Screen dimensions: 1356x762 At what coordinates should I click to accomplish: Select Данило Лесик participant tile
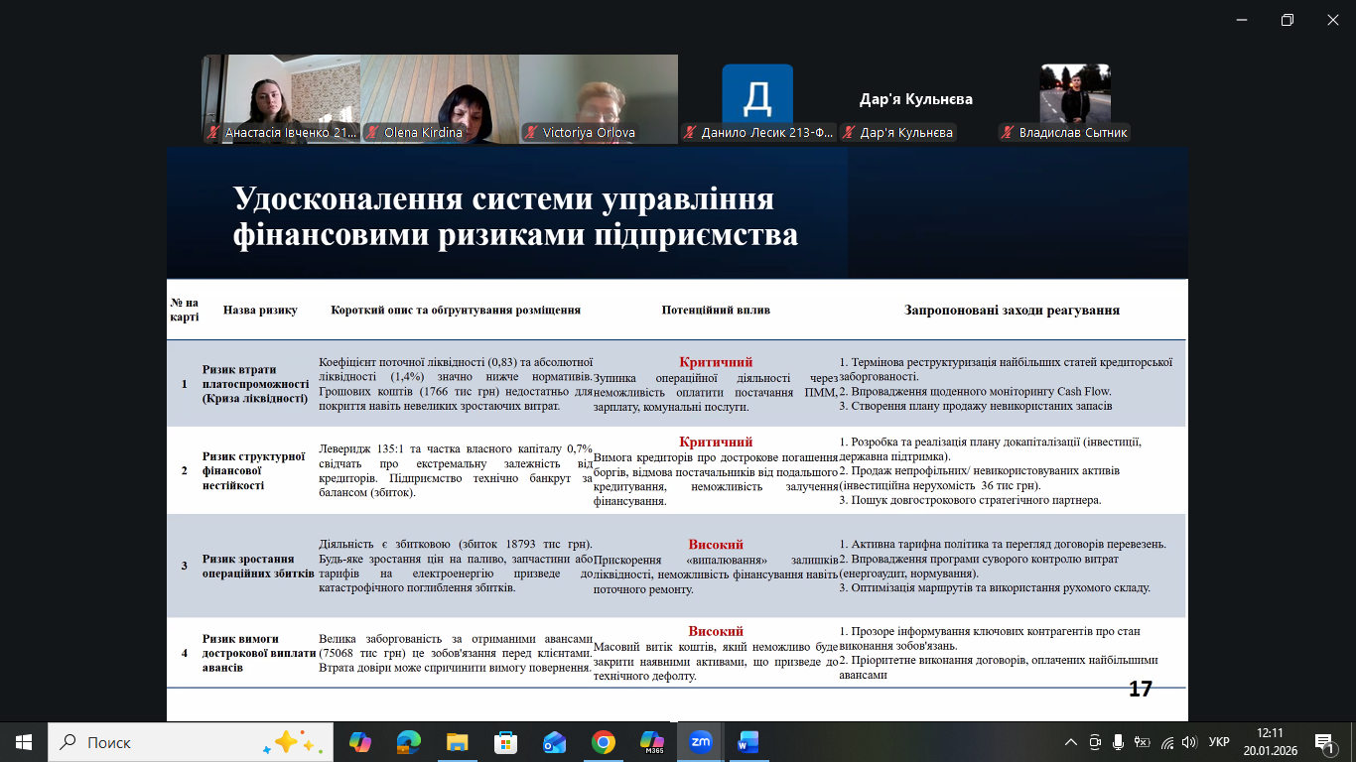pos(757,99)
